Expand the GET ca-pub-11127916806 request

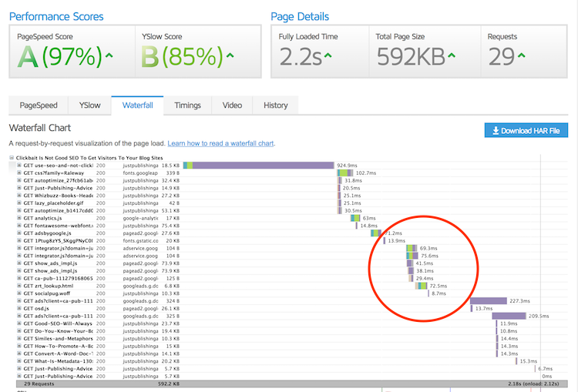click(19, 279)
